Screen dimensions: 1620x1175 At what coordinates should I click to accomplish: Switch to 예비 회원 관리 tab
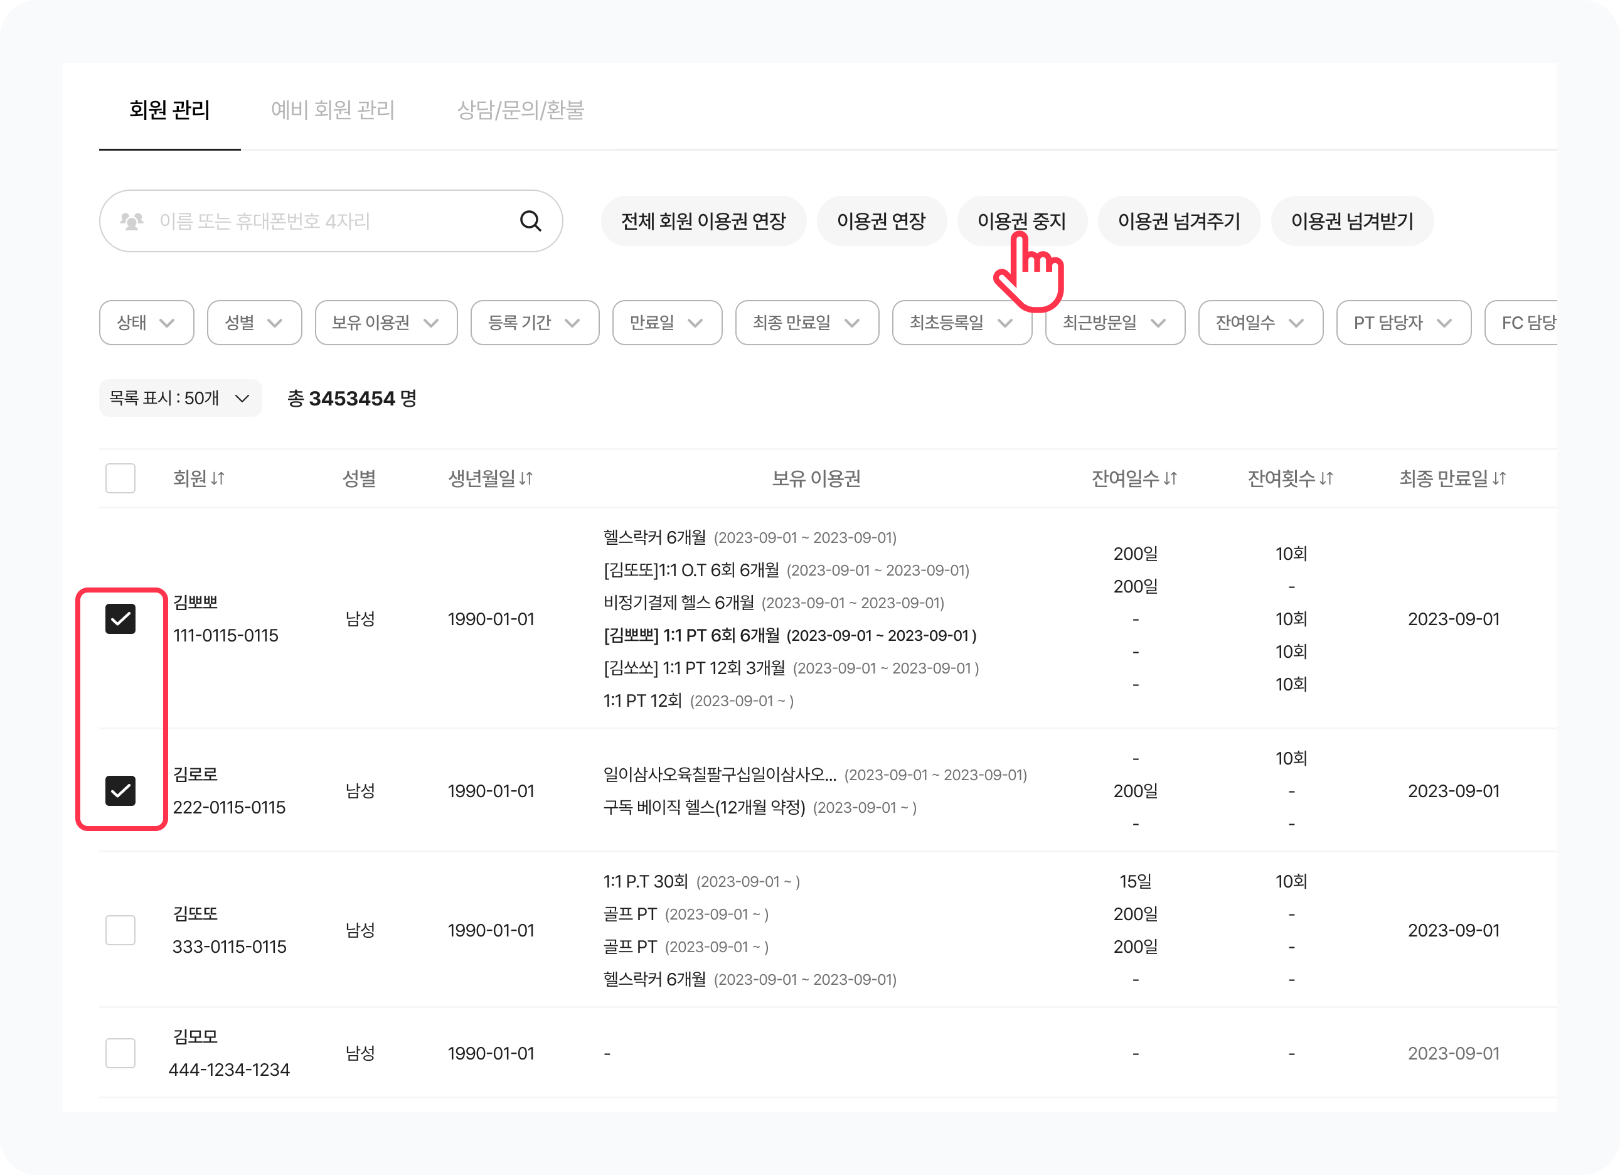333,110
